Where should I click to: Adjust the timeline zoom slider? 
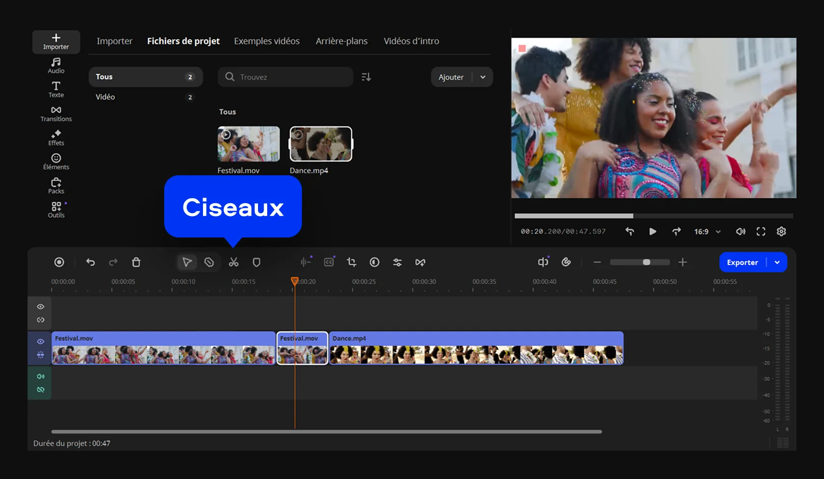point(646,262)
